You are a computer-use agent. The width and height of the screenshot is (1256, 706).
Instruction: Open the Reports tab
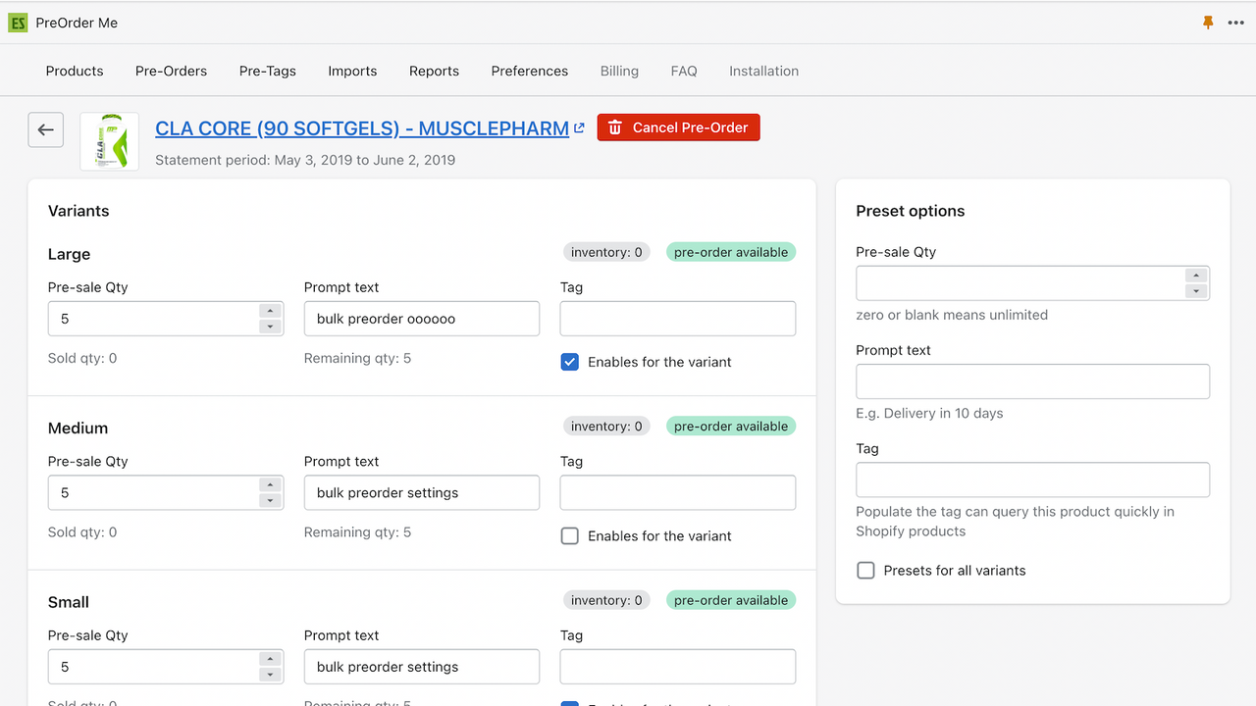click(x=434, y=71)
